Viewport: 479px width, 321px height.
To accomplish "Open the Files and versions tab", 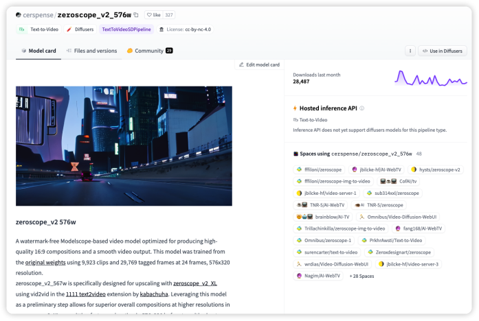I will (91, 51).
